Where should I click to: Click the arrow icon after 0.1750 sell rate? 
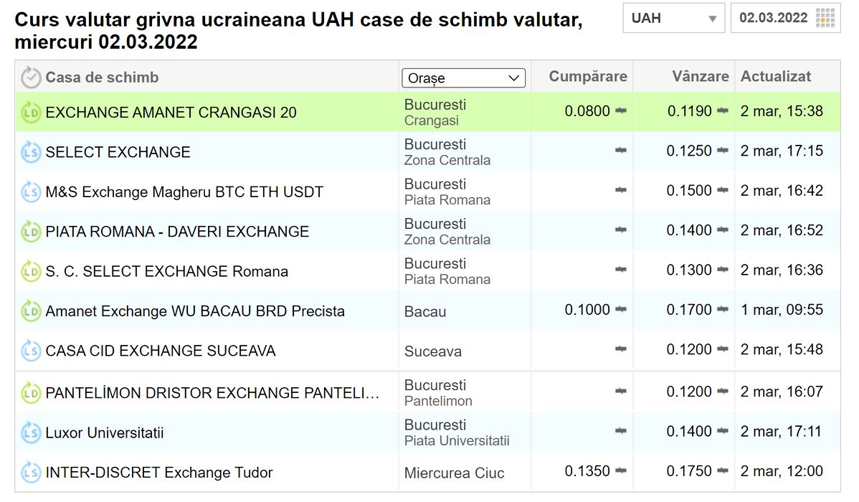click(723, 471)
